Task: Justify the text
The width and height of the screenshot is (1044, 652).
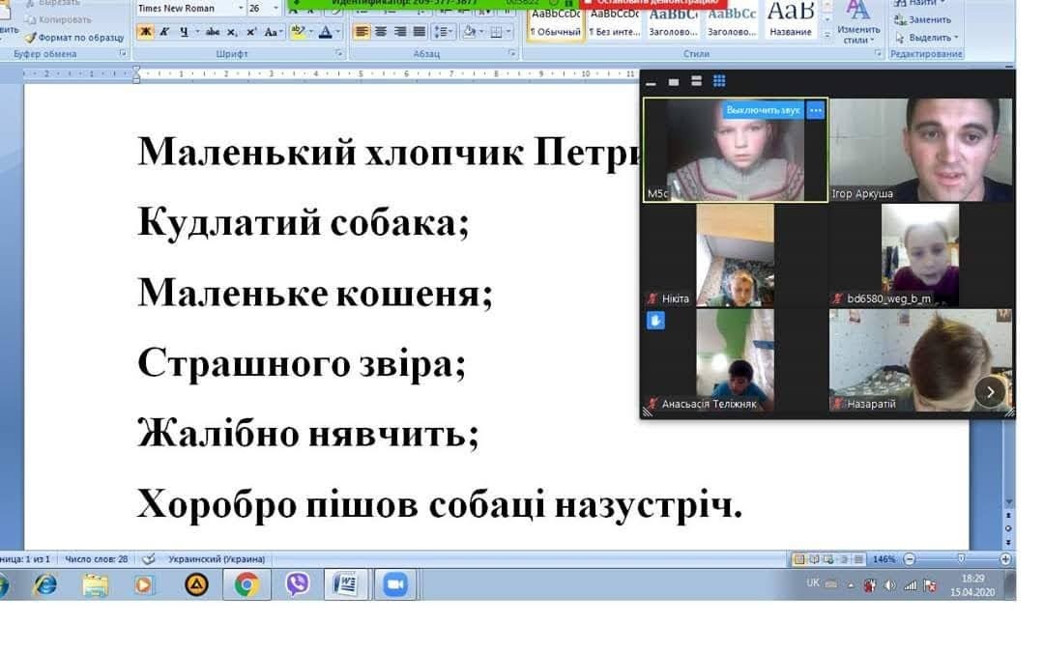Action: click(x=420, y=32)
